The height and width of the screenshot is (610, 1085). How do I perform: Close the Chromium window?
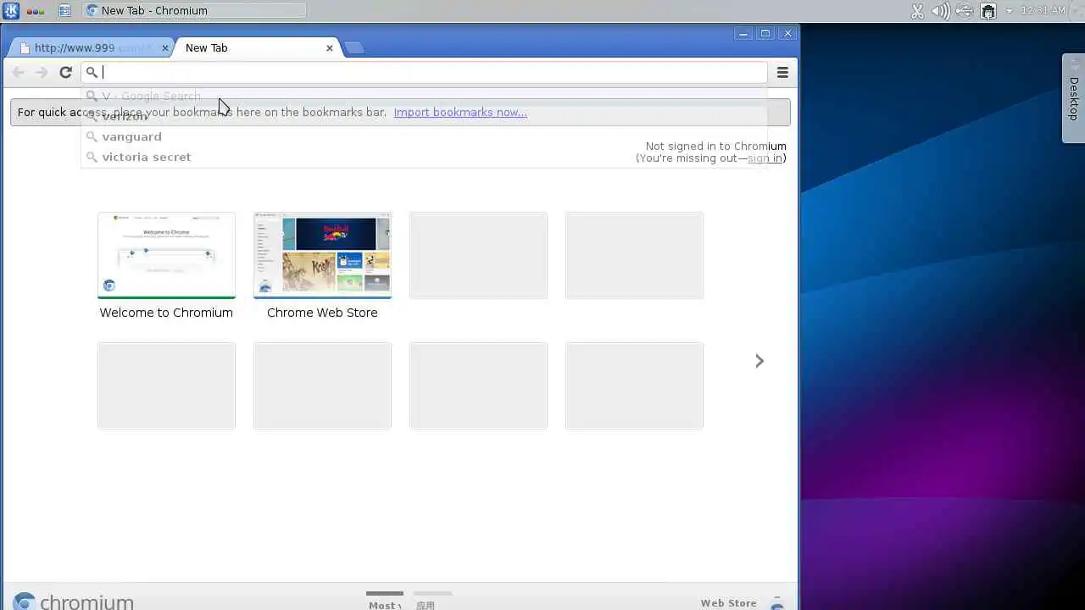pyautogui.click(x=787, y=34)
